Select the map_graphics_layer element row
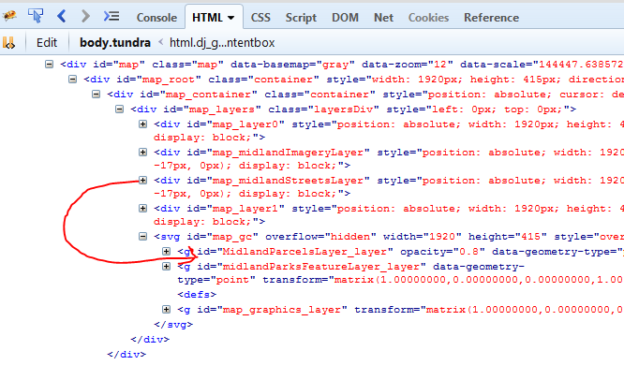 (x=400, y=310)
